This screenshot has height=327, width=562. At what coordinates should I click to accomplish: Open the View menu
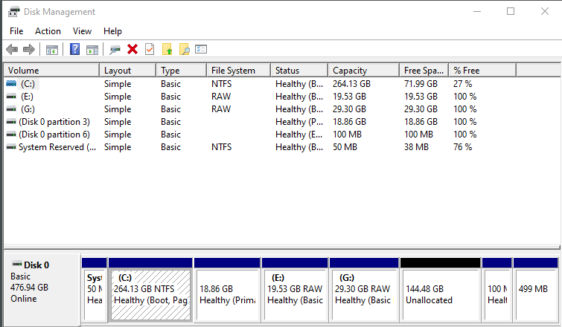click(82, 31)
